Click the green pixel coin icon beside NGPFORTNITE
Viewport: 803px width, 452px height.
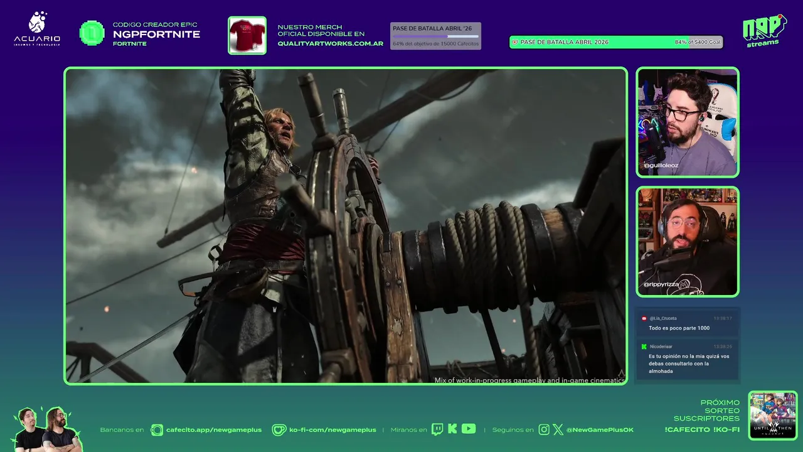coord(92,33)
